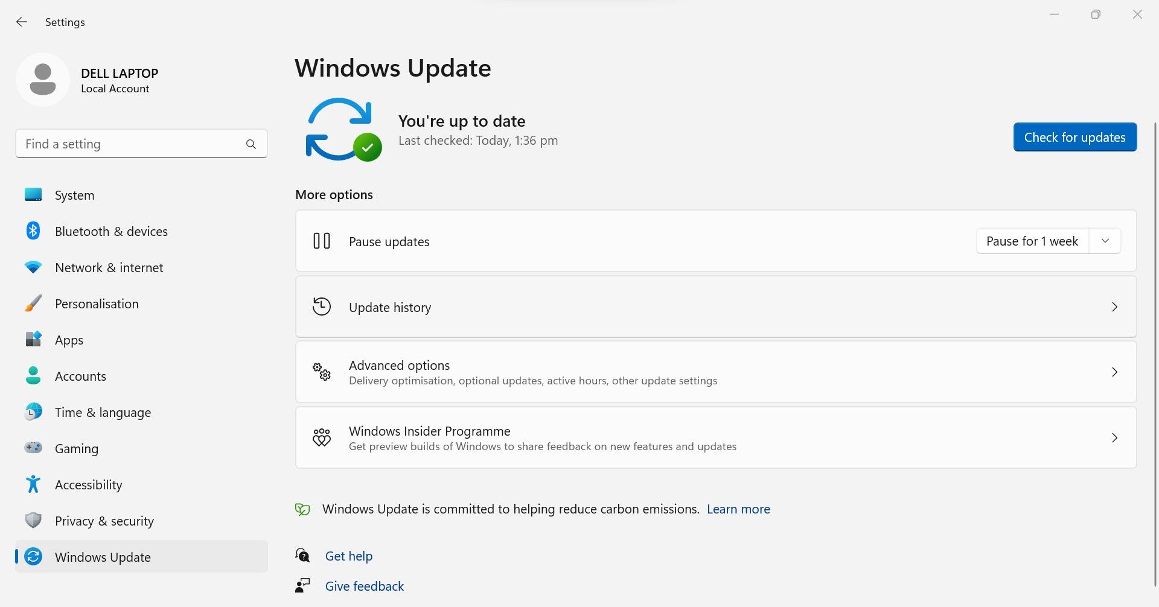Viewport: 1159px width, 607px height.
Task: Click the Accessibility figure icon
Action: coord(33,484)
